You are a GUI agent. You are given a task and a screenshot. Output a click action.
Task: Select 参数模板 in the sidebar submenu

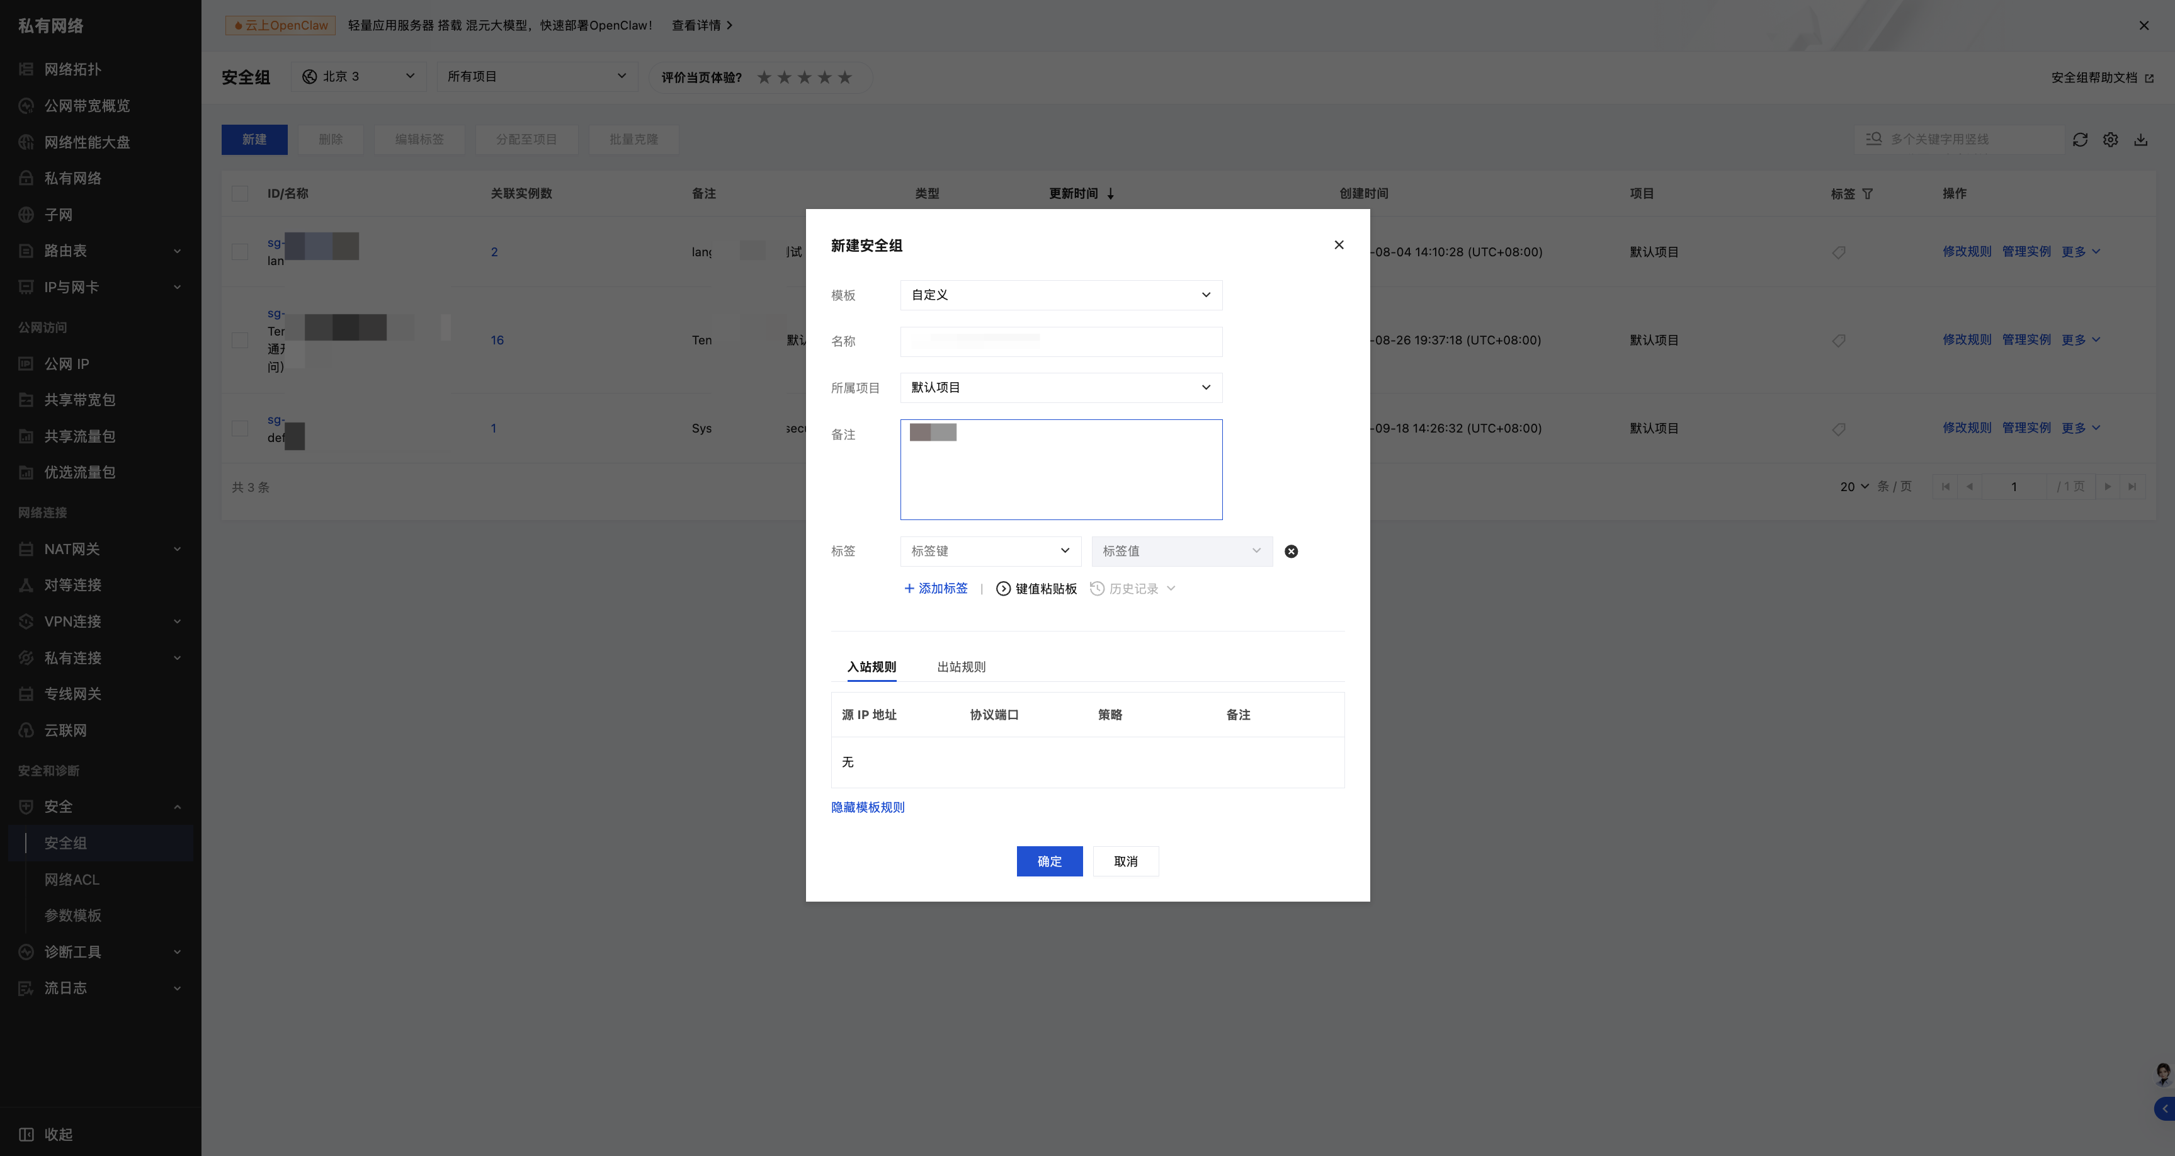pos(72,915)
